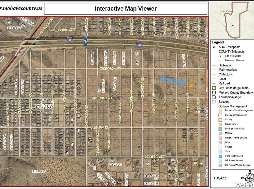Click the Main Arterials line symbol
Viewport: 254px width, 189px height.
pyautogui.click(x=214, y=70)
